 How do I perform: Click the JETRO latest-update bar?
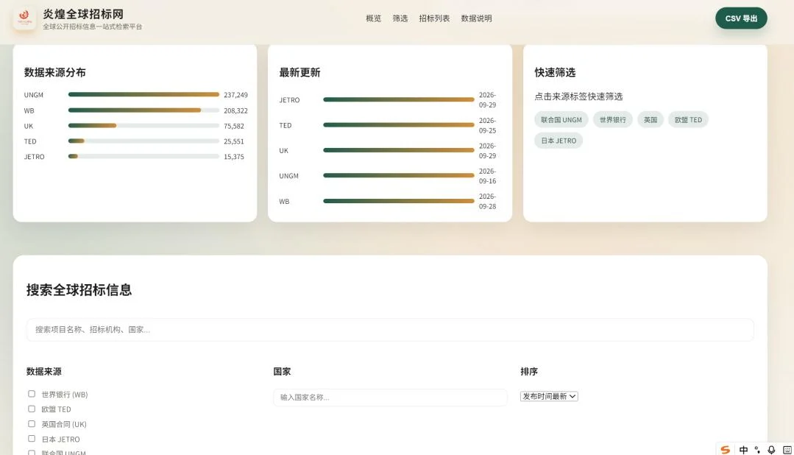tap(399, 100)
